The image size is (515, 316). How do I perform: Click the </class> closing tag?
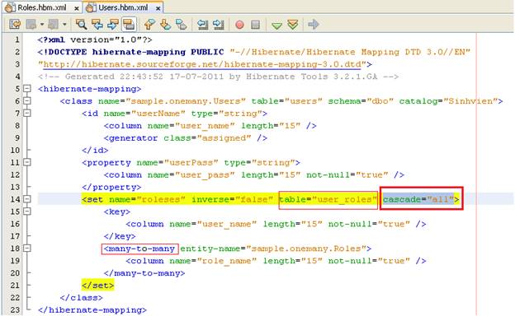pos(82,298)
